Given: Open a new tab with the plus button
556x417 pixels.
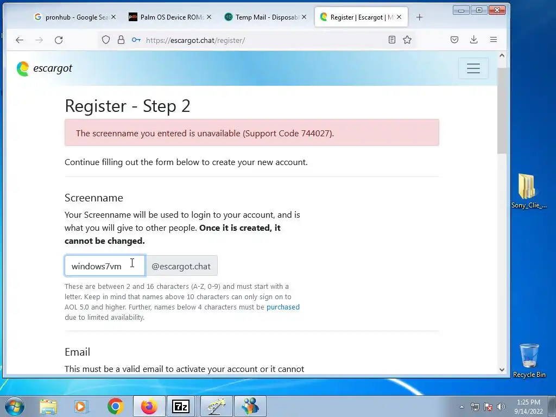Looking at the screenshot, I should click(x=420, y=17).
